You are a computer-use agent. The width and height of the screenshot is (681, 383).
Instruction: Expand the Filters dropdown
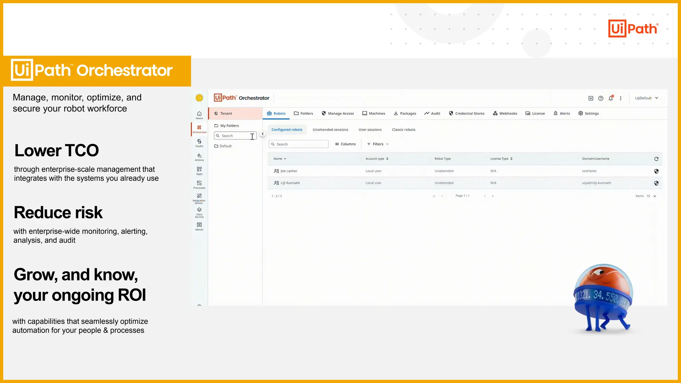click(378, 144)
